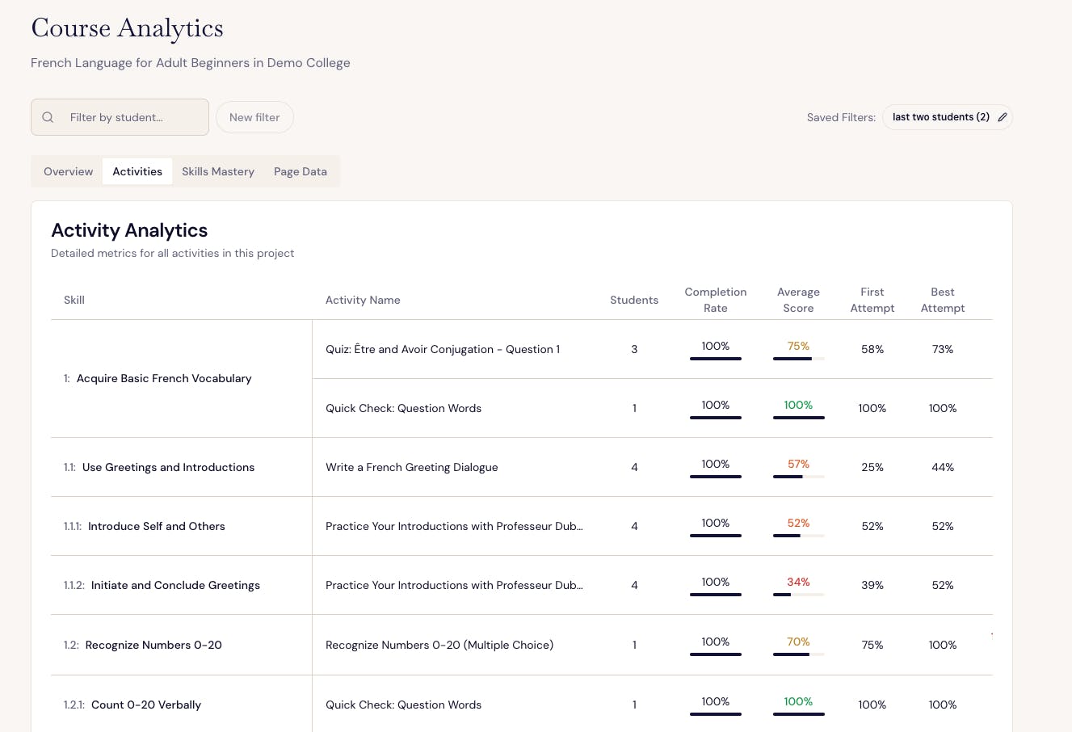Click the 34% average score progress bar
The width and height of the screenshot is (1072, 732).
798,595
